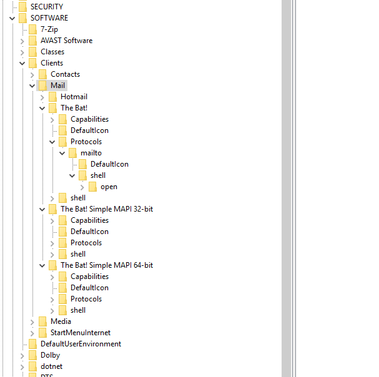Expand the Dolby key
The image size is (379, 377).
[22, 356]
